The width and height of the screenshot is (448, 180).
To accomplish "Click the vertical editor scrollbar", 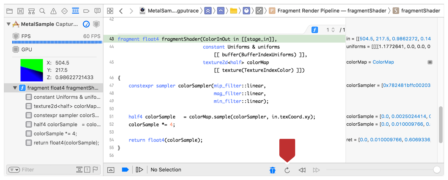I will (x=440, y=124).
